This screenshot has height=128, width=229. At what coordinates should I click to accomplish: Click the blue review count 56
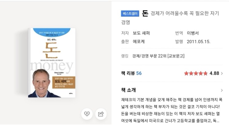pos(139,73)
